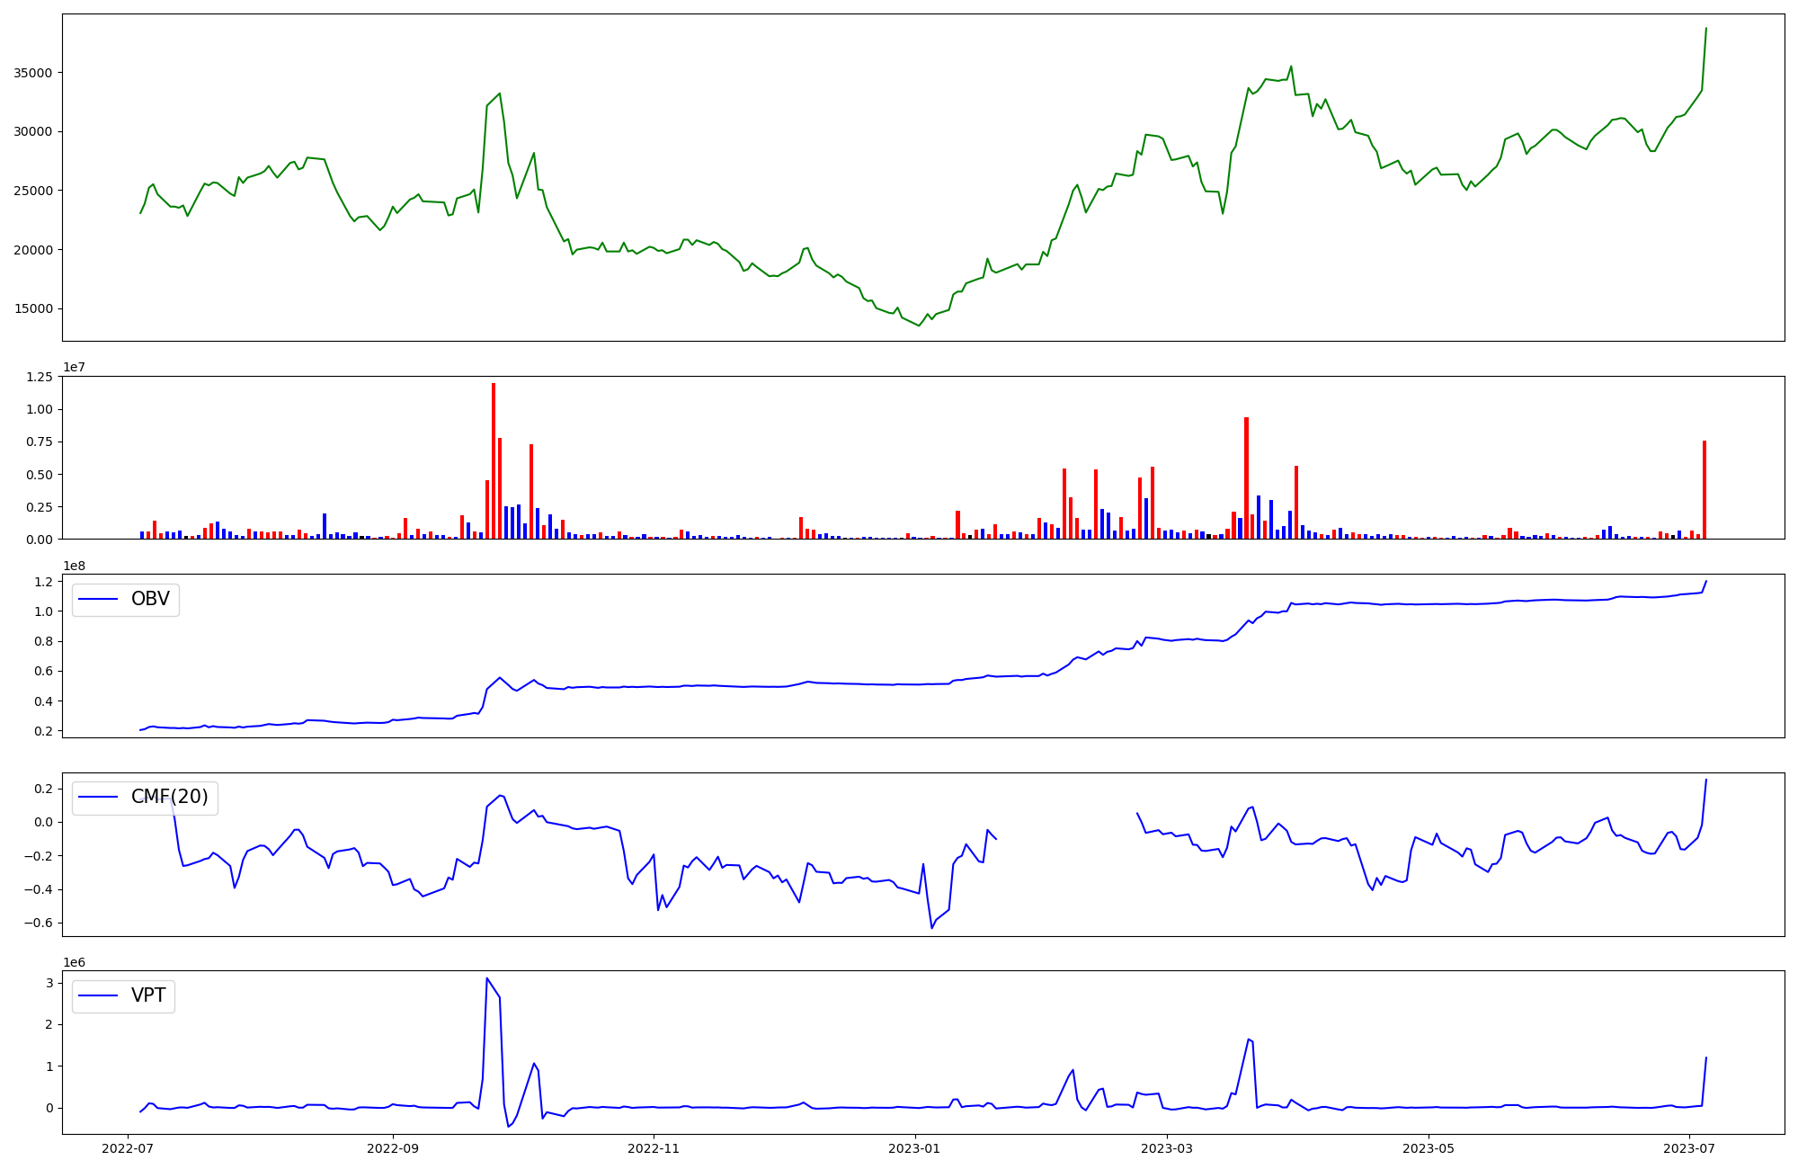Click the 2022-09 x-axis date label
Image resolution: width=1798 pixels, height=1169 pixels.
coord(393,1148)
